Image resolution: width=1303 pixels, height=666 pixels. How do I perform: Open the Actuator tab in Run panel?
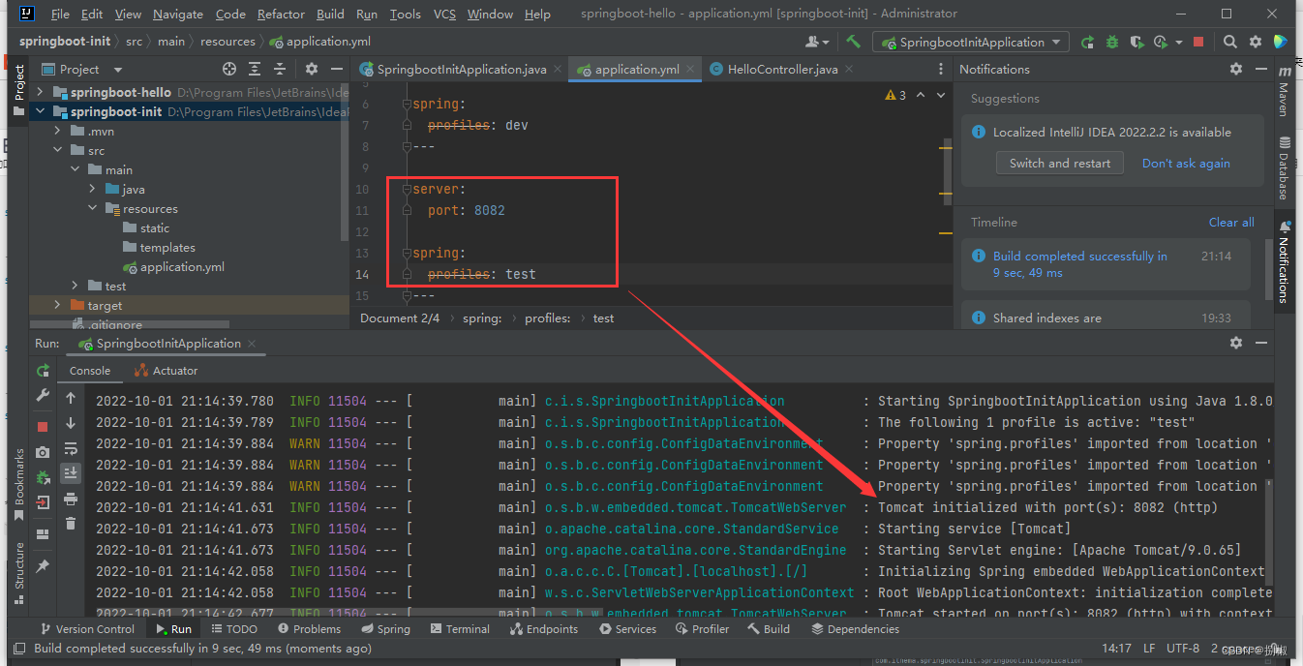(167, 370)
